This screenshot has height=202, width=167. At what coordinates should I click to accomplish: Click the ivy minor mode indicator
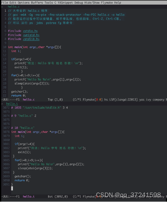pos(148,99)
